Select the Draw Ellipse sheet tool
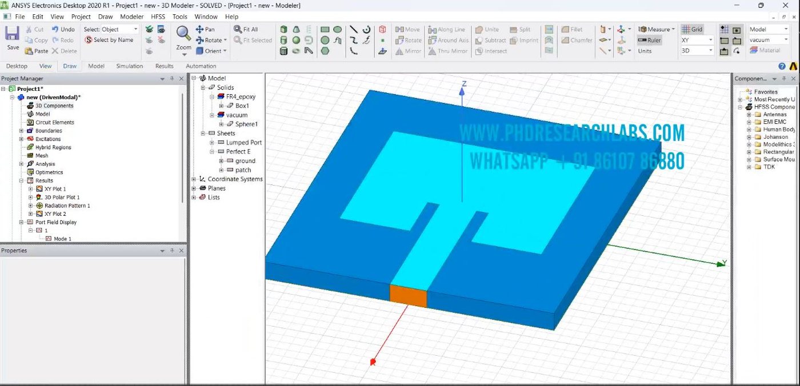Viewport: 800px width, 386px height. coord(338,29)
